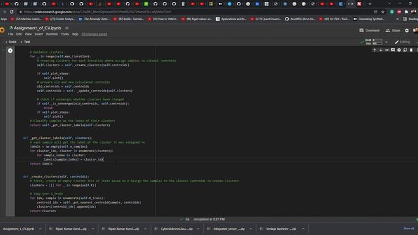Open the File menu
The image size is (418, 235).
(10, 34)
